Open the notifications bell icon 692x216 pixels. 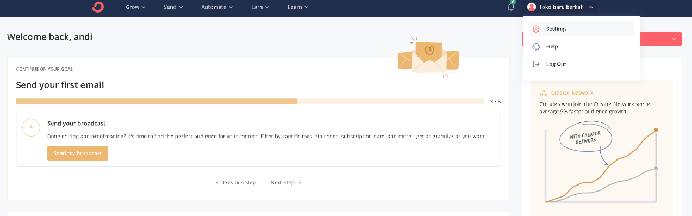pyautogui.click(x=510, y=7)
